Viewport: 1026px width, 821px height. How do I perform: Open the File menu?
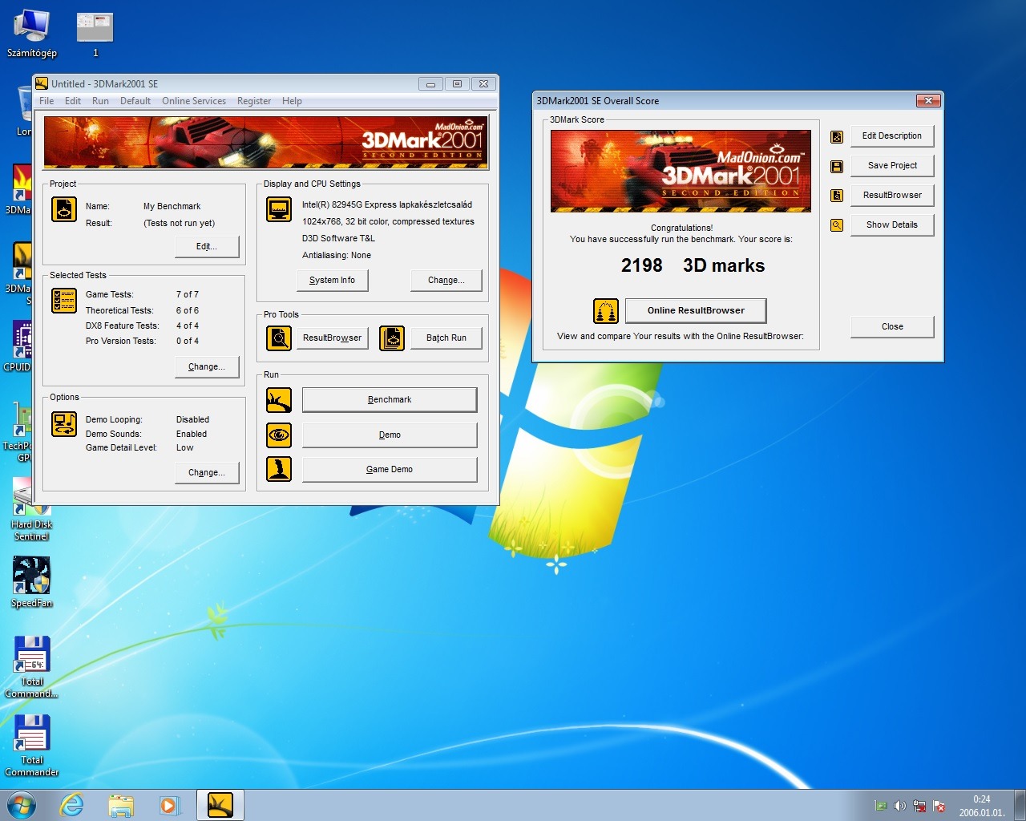pos(46,101)
